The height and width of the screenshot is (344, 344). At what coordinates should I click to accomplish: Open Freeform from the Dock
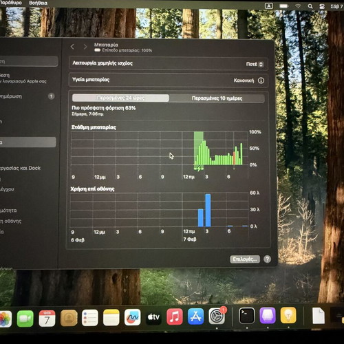click(132, 317)
